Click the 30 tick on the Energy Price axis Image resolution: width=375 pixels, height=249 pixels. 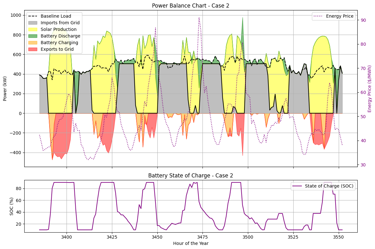[x=363, y=165]
